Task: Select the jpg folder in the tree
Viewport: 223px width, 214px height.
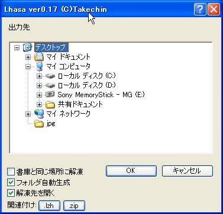Action: click(x=44, y=124)
